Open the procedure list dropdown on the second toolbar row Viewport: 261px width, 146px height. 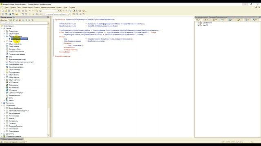(69, 14)
